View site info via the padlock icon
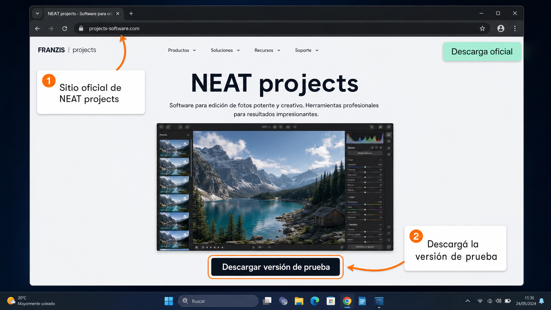The width and height of the screenshot is (551, 310). (81, 28)
